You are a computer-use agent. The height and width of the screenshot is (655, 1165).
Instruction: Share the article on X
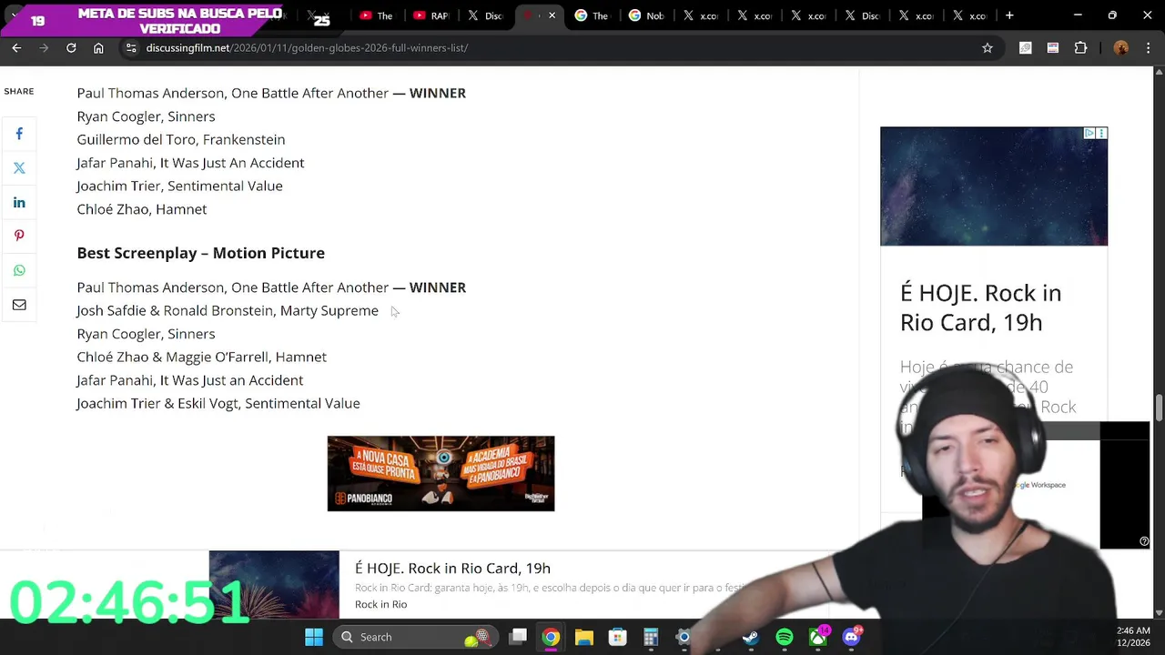click(x=19, y=167)
